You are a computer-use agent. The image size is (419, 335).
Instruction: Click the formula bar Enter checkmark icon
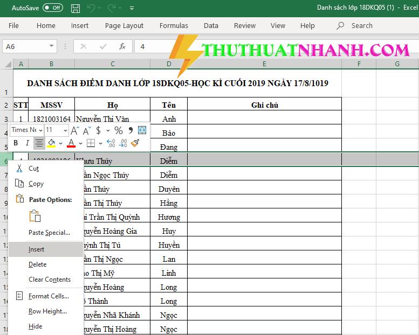point(103,47)
